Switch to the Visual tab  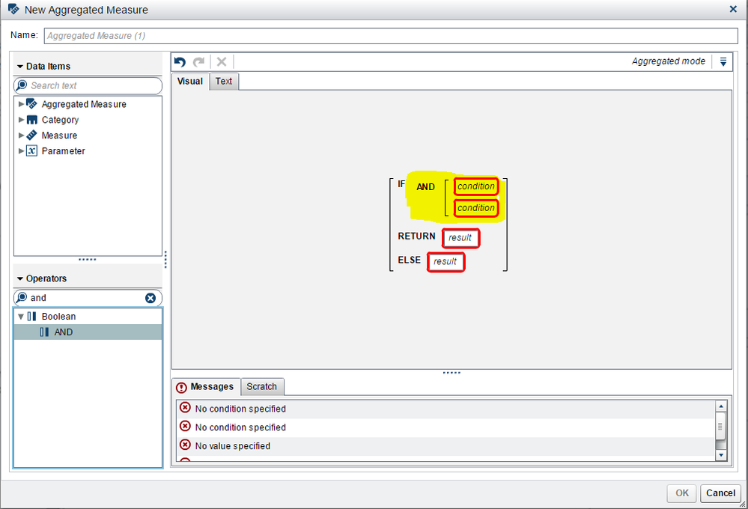(190, 81)
